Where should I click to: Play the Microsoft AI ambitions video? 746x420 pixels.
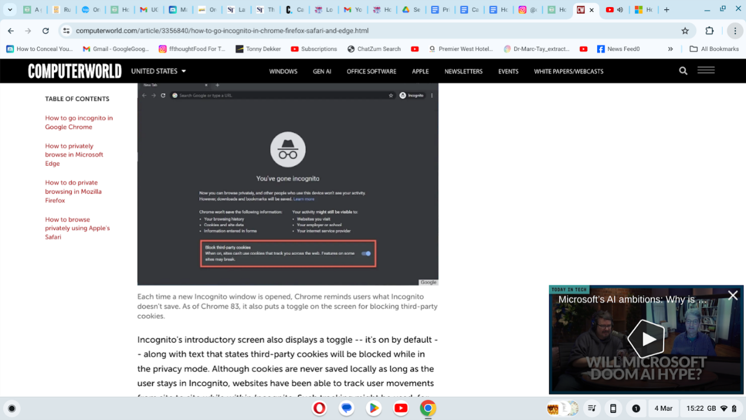pyautogui.click(x=646, y=339)
